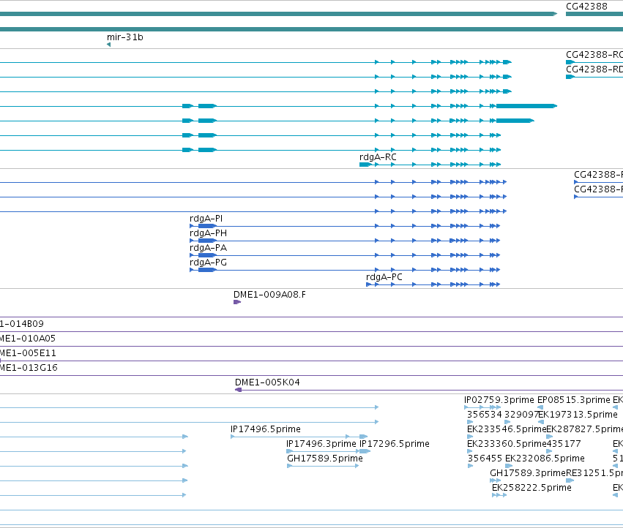Click the rdgA-RC transcript label
Viewport: 623px width, 528px height.
378,157
